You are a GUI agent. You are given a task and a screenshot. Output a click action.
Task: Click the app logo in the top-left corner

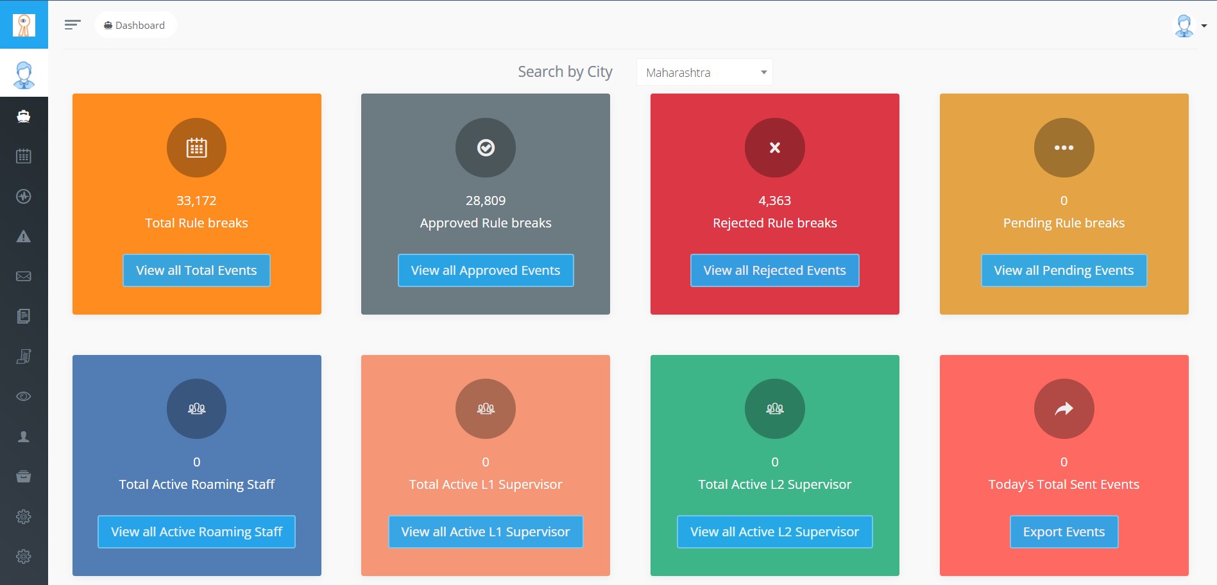pos(24,25)
